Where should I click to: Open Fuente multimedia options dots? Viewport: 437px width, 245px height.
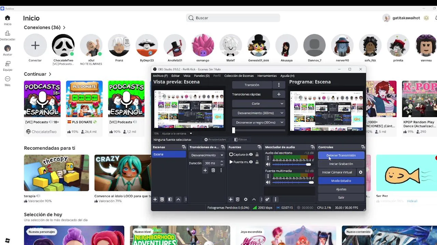268,176
